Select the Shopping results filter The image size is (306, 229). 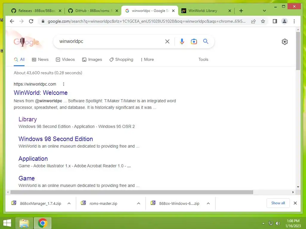(121, 59)
